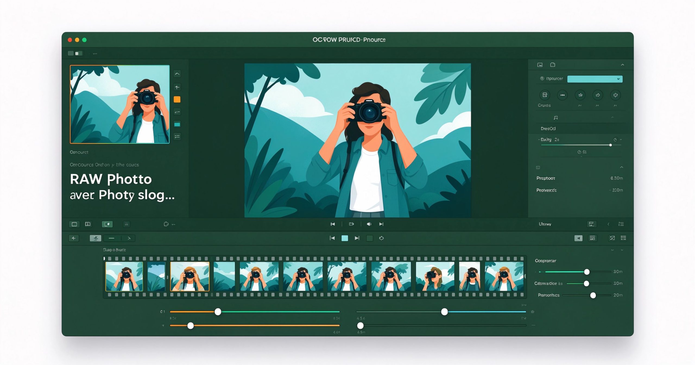Collapse the Prioptoar section chevron
This screenshot has height=365, width=695.
pos(621,167)
